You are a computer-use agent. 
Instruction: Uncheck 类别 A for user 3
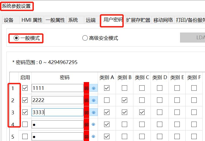[x=107, y=112]
